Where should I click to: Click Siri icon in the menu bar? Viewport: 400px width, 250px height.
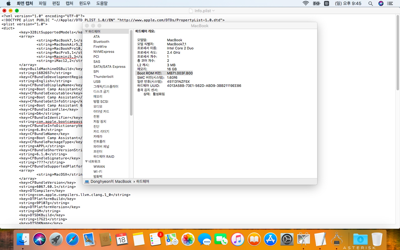[381, 3]
